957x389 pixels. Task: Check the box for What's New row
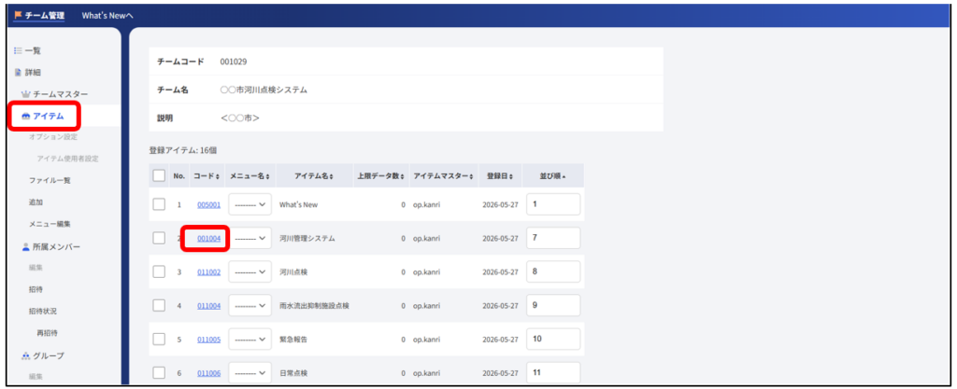pos(159,204)
